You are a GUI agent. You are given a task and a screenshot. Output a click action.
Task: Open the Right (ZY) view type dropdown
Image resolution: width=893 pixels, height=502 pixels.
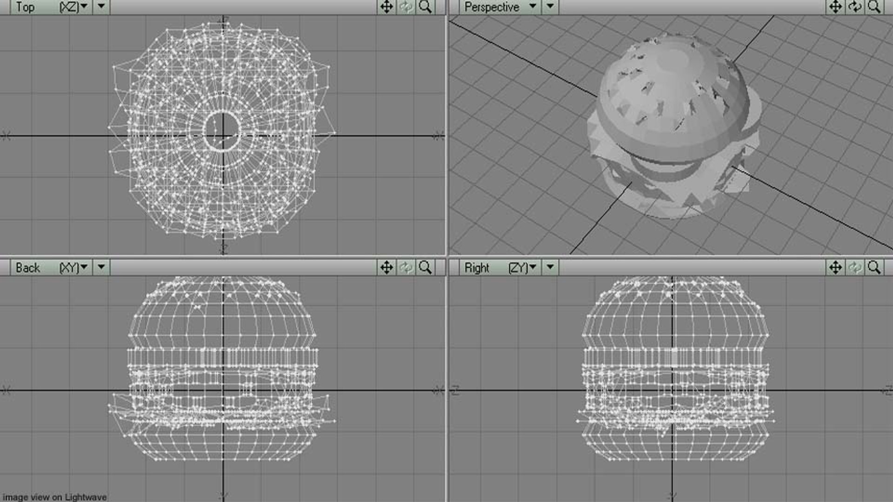[500, 267]
